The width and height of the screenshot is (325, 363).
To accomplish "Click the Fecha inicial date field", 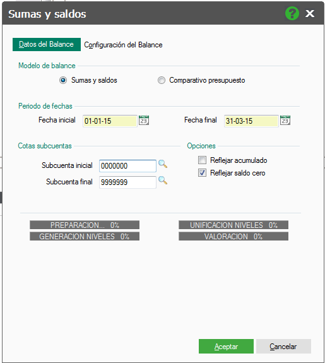I will click(x=110, y=121).
